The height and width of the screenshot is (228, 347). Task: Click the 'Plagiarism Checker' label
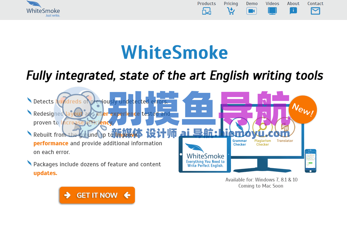(x=263, y=143)
